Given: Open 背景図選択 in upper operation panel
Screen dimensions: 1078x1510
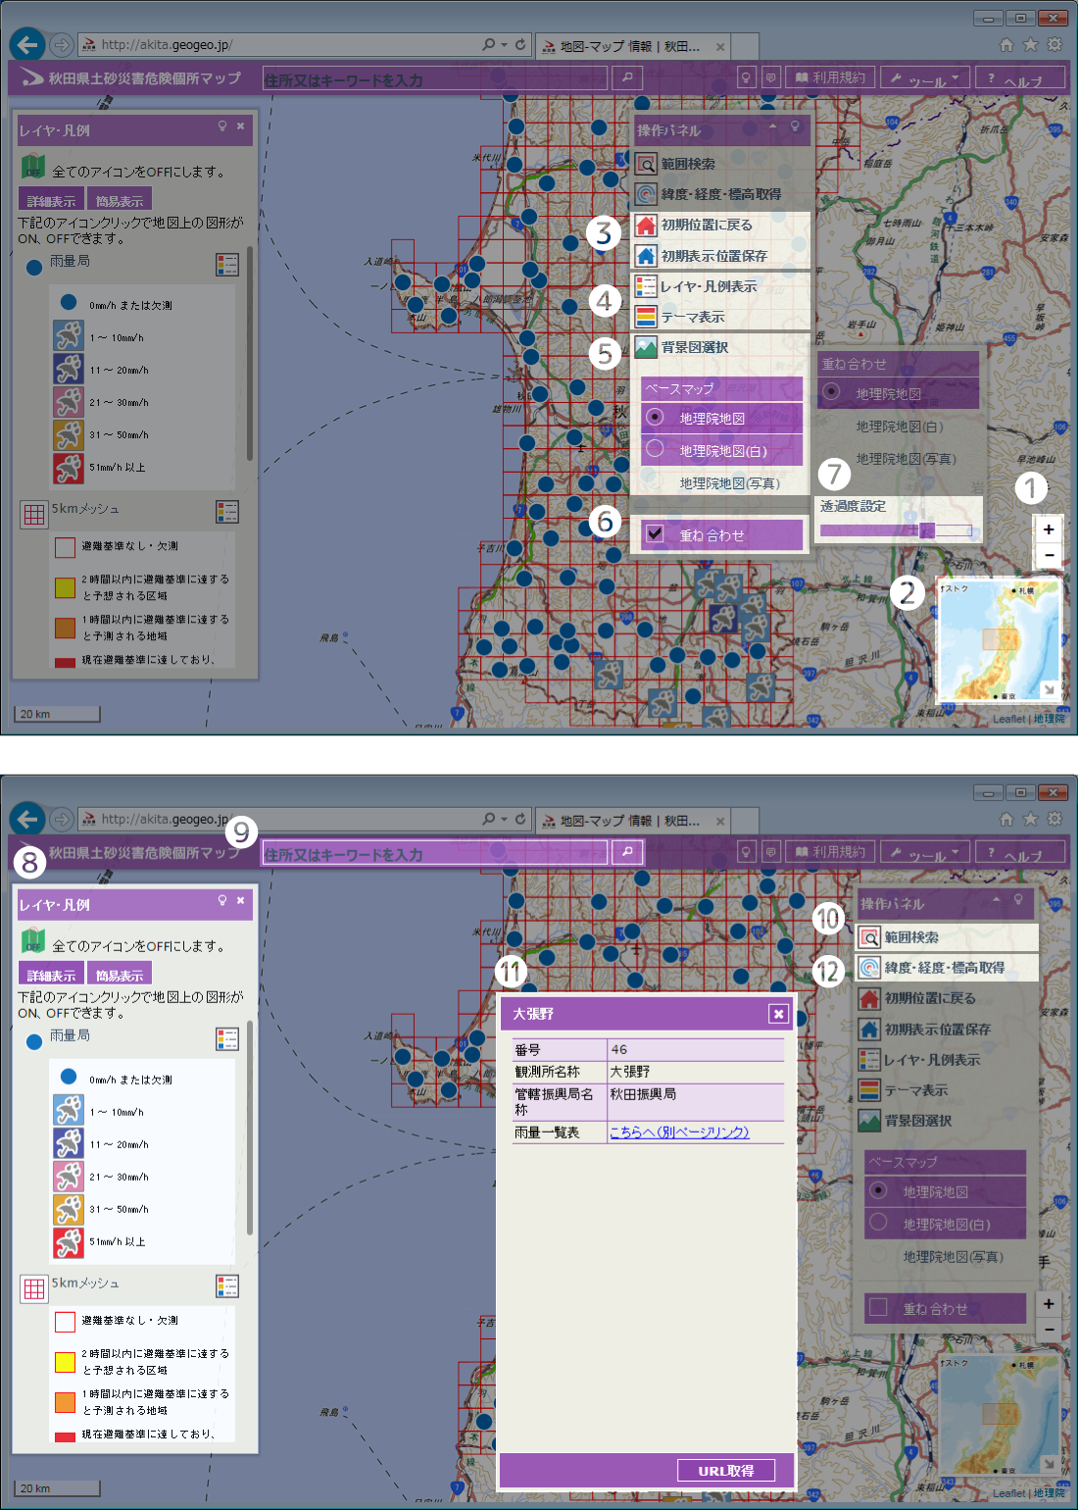Looking at the screenshot, I should tap(721, 347).
